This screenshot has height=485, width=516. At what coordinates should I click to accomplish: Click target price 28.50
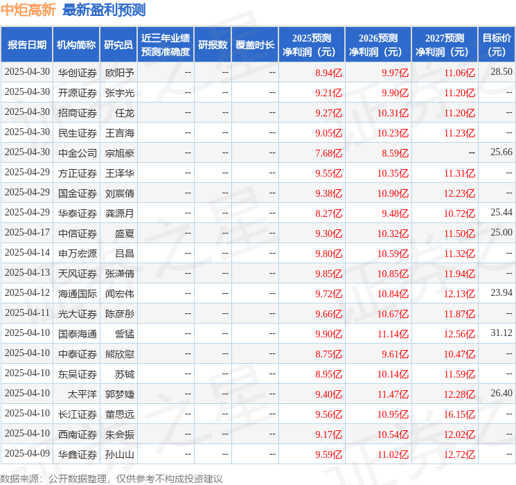coord(501,72)
